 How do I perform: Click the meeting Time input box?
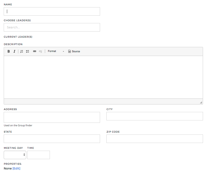pos(38,155)
